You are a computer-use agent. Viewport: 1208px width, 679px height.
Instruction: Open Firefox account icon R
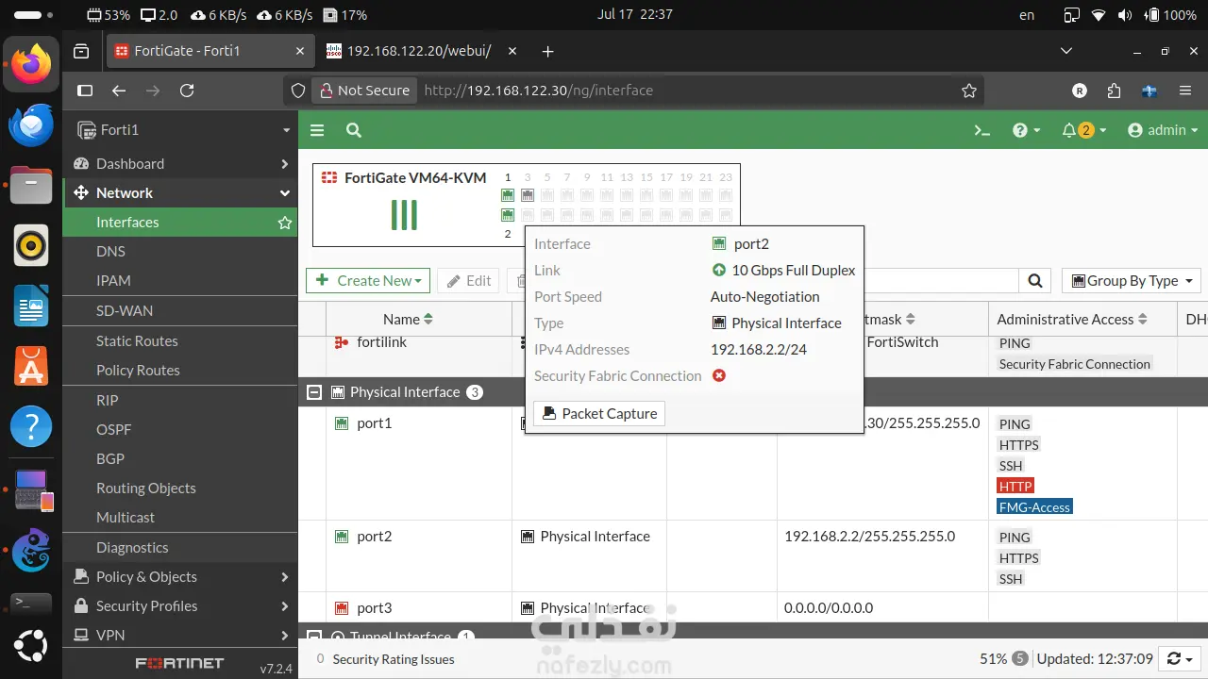pos(1080,91)
